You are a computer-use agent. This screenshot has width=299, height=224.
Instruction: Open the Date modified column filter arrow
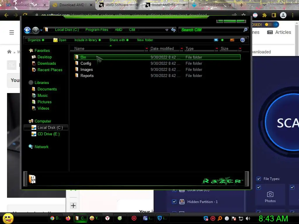182,49
